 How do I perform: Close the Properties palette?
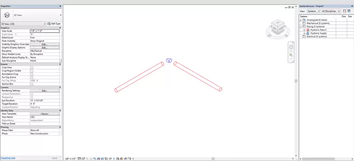click(x=60, y=6)
